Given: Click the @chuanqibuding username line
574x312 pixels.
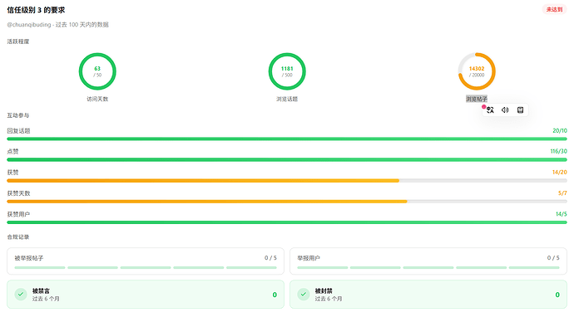Looking at the screenshot, I should pyautogui.click(x=58, y=25).
